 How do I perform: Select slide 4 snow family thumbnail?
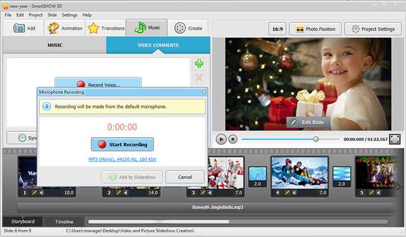click(299, 173)
